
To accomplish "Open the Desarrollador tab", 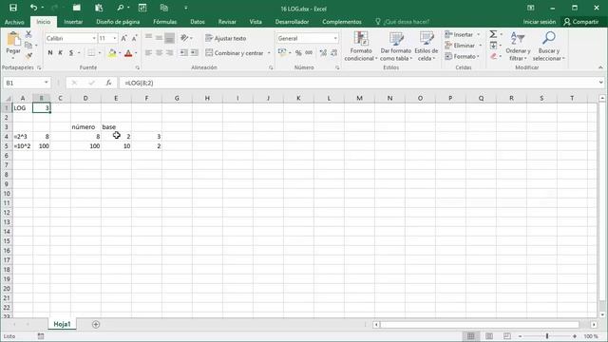I will pyautogui.click(x=292, y=22).
